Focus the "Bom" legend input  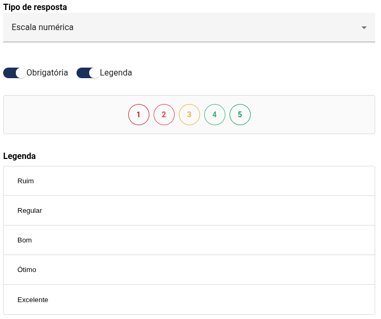[x=189, y=240]
